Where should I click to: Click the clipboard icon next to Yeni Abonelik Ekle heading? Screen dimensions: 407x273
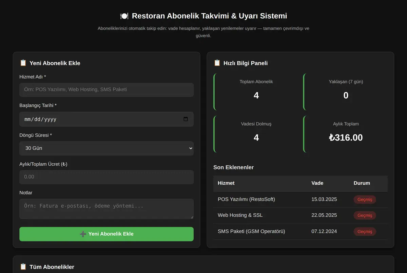tap(23, 63)
